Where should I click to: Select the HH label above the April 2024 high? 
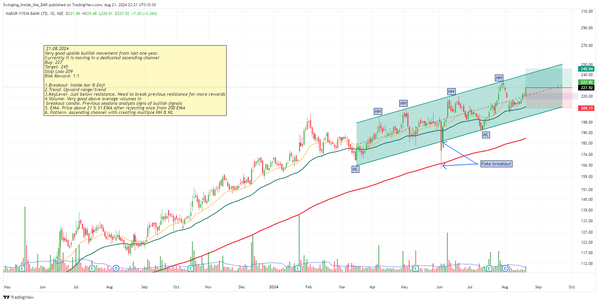click(x=378, y=111)
